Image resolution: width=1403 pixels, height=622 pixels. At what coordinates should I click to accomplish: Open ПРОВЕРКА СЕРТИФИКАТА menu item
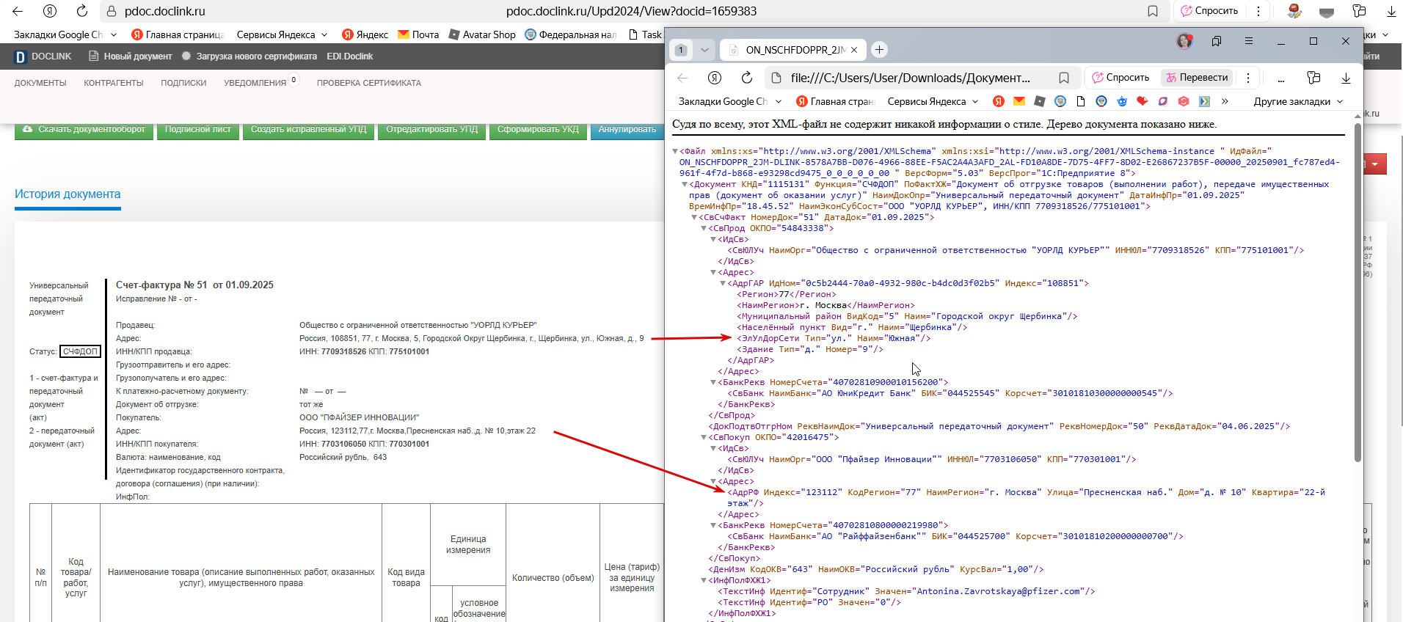click(x=369, y=83)
